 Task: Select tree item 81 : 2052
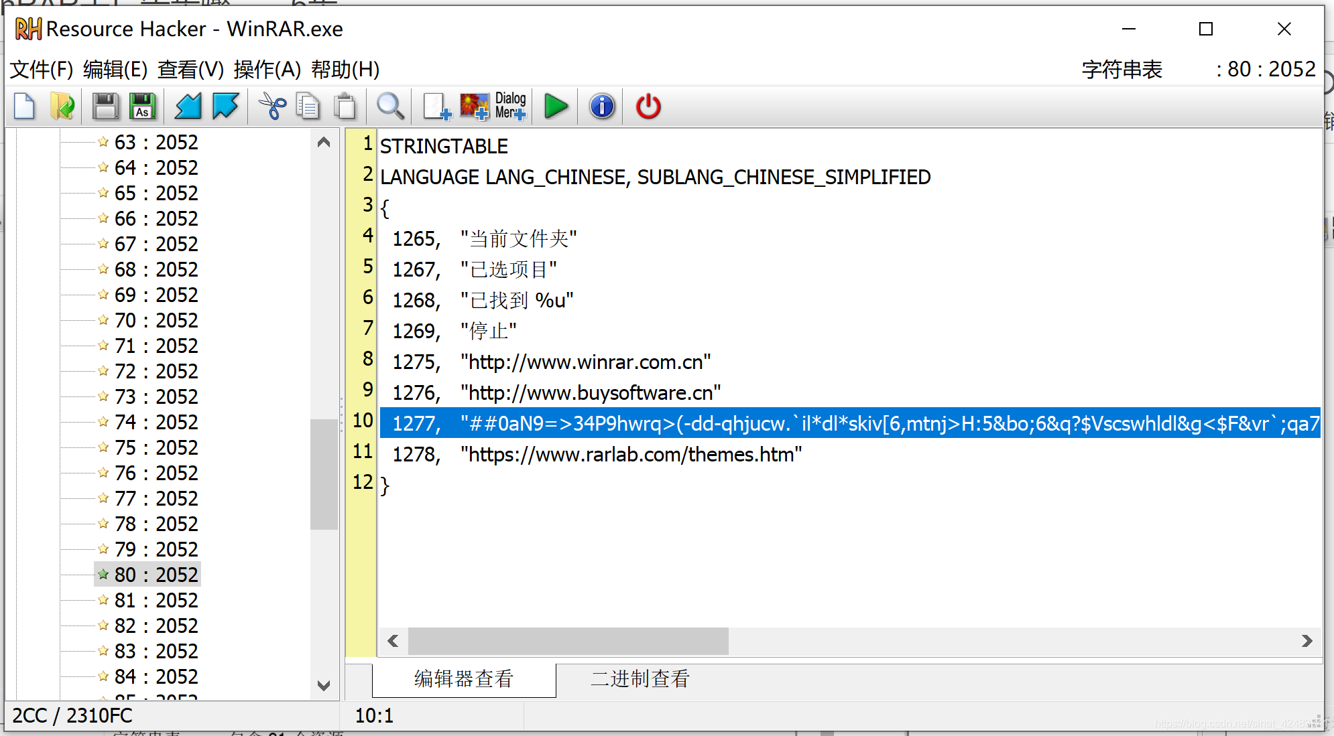click(x=156, y=601)
